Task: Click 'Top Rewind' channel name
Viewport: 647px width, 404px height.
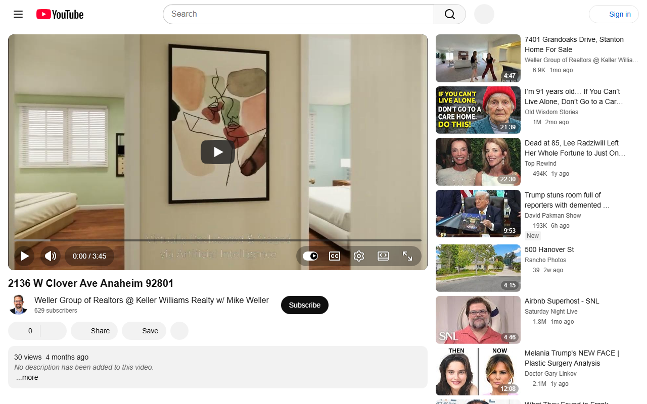Action: click(x=540, y=164)
